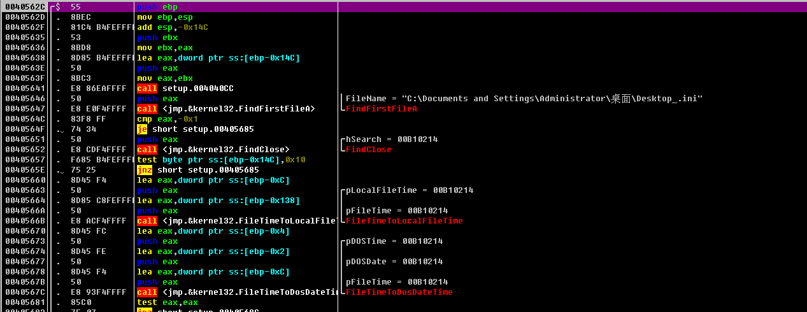
Task: Select hex bytes '85C0'
Action: pos(81,302)
